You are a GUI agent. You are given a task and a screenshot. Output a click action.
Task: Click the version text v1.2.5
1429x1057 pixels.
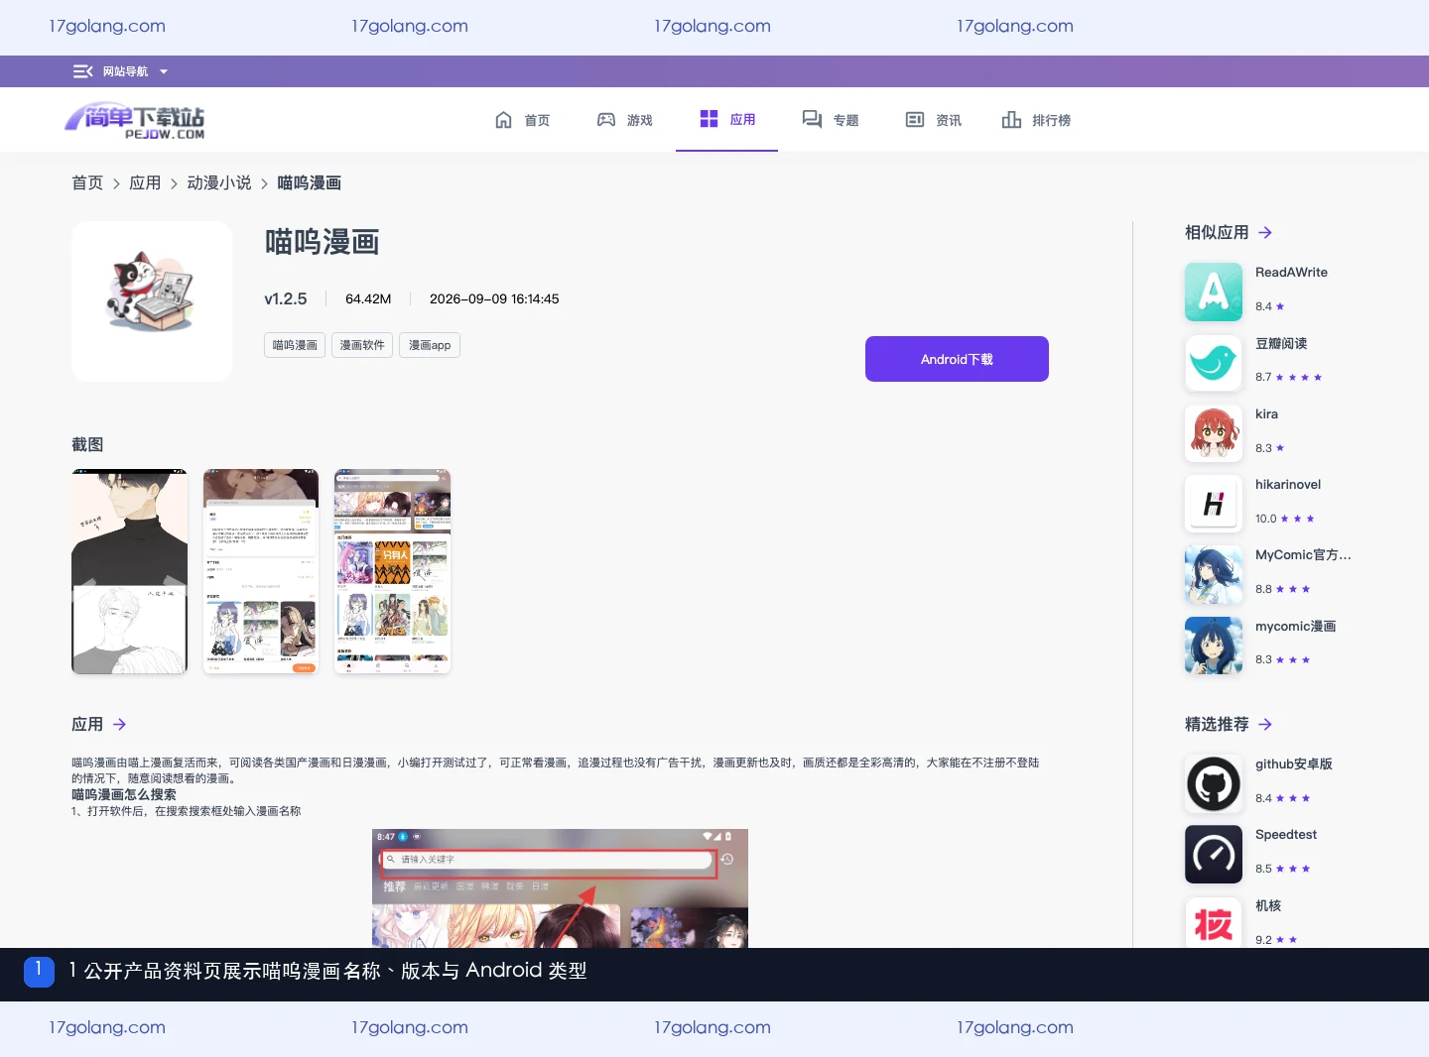pyautogui.click(x=286, y=298)
